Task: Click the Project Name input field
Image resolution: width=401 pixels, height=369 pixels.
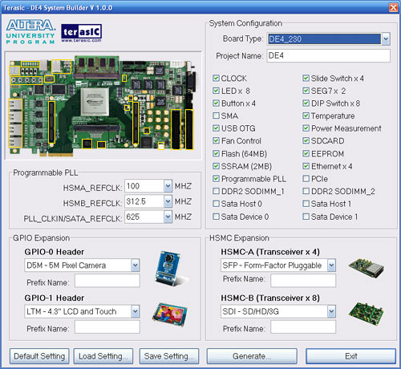Action: click(328, 55)
